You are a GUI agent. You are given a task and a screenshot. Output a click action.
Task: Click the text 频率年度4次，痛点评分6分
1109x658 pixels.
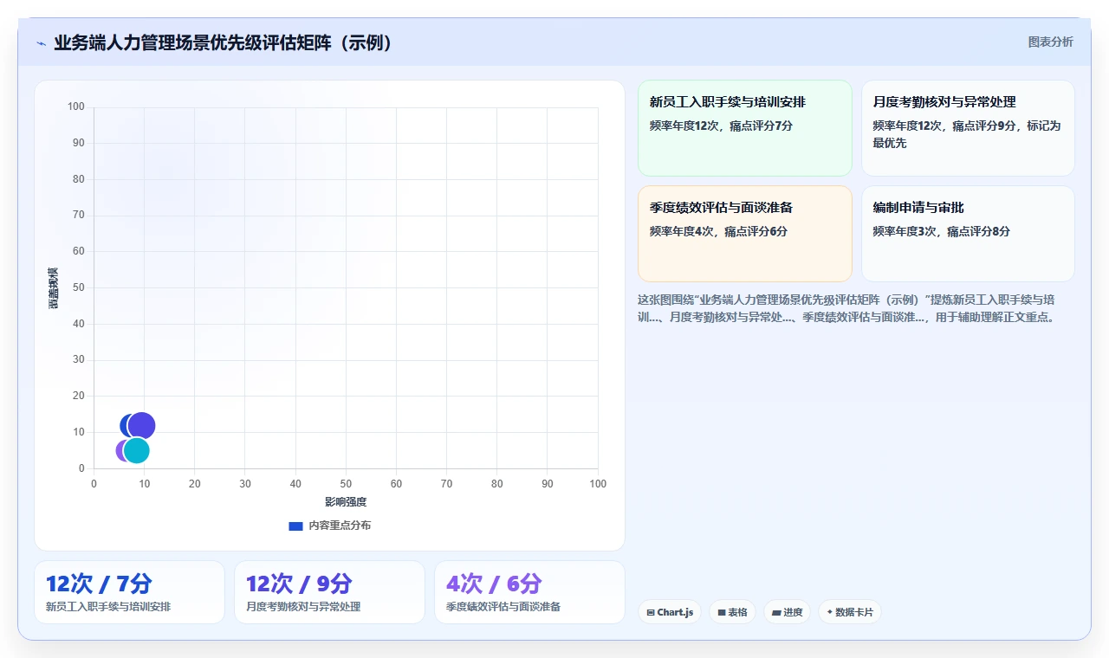click(718, 231)
